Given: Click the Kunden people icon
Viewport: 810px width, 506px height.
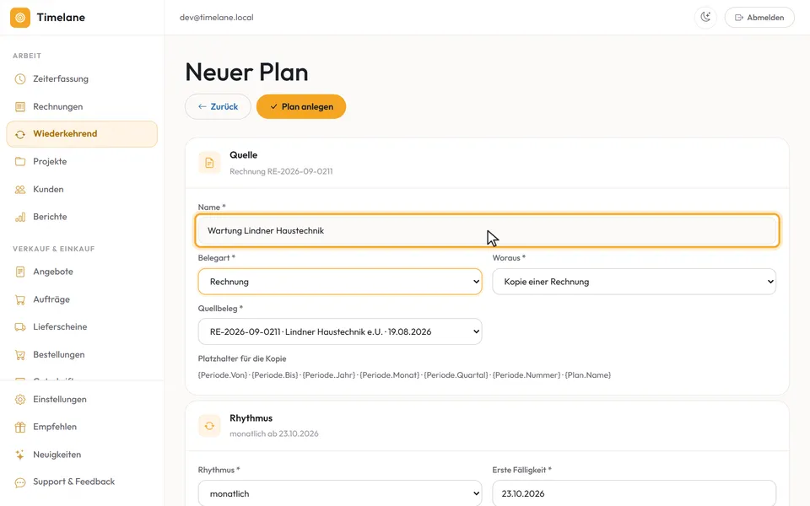Looking at the screenshot, I should 20,190.
